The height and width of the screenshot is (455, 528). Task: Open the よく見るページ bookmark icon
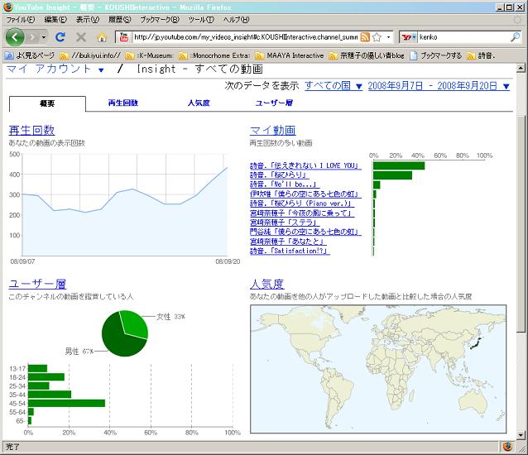point(9,56)
